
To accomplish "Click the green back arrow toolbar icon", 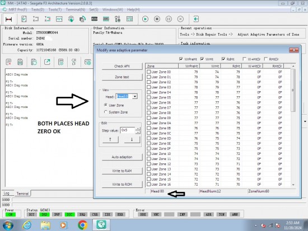I will click(x=196, y=19).
